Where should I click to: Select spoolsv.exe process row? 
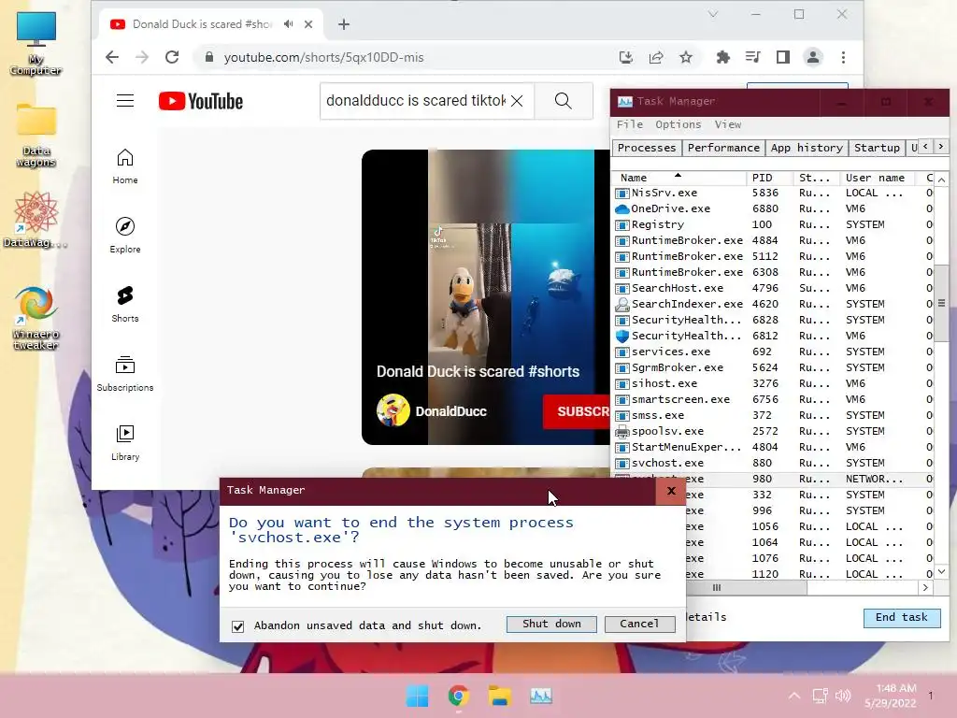(773, 431)
